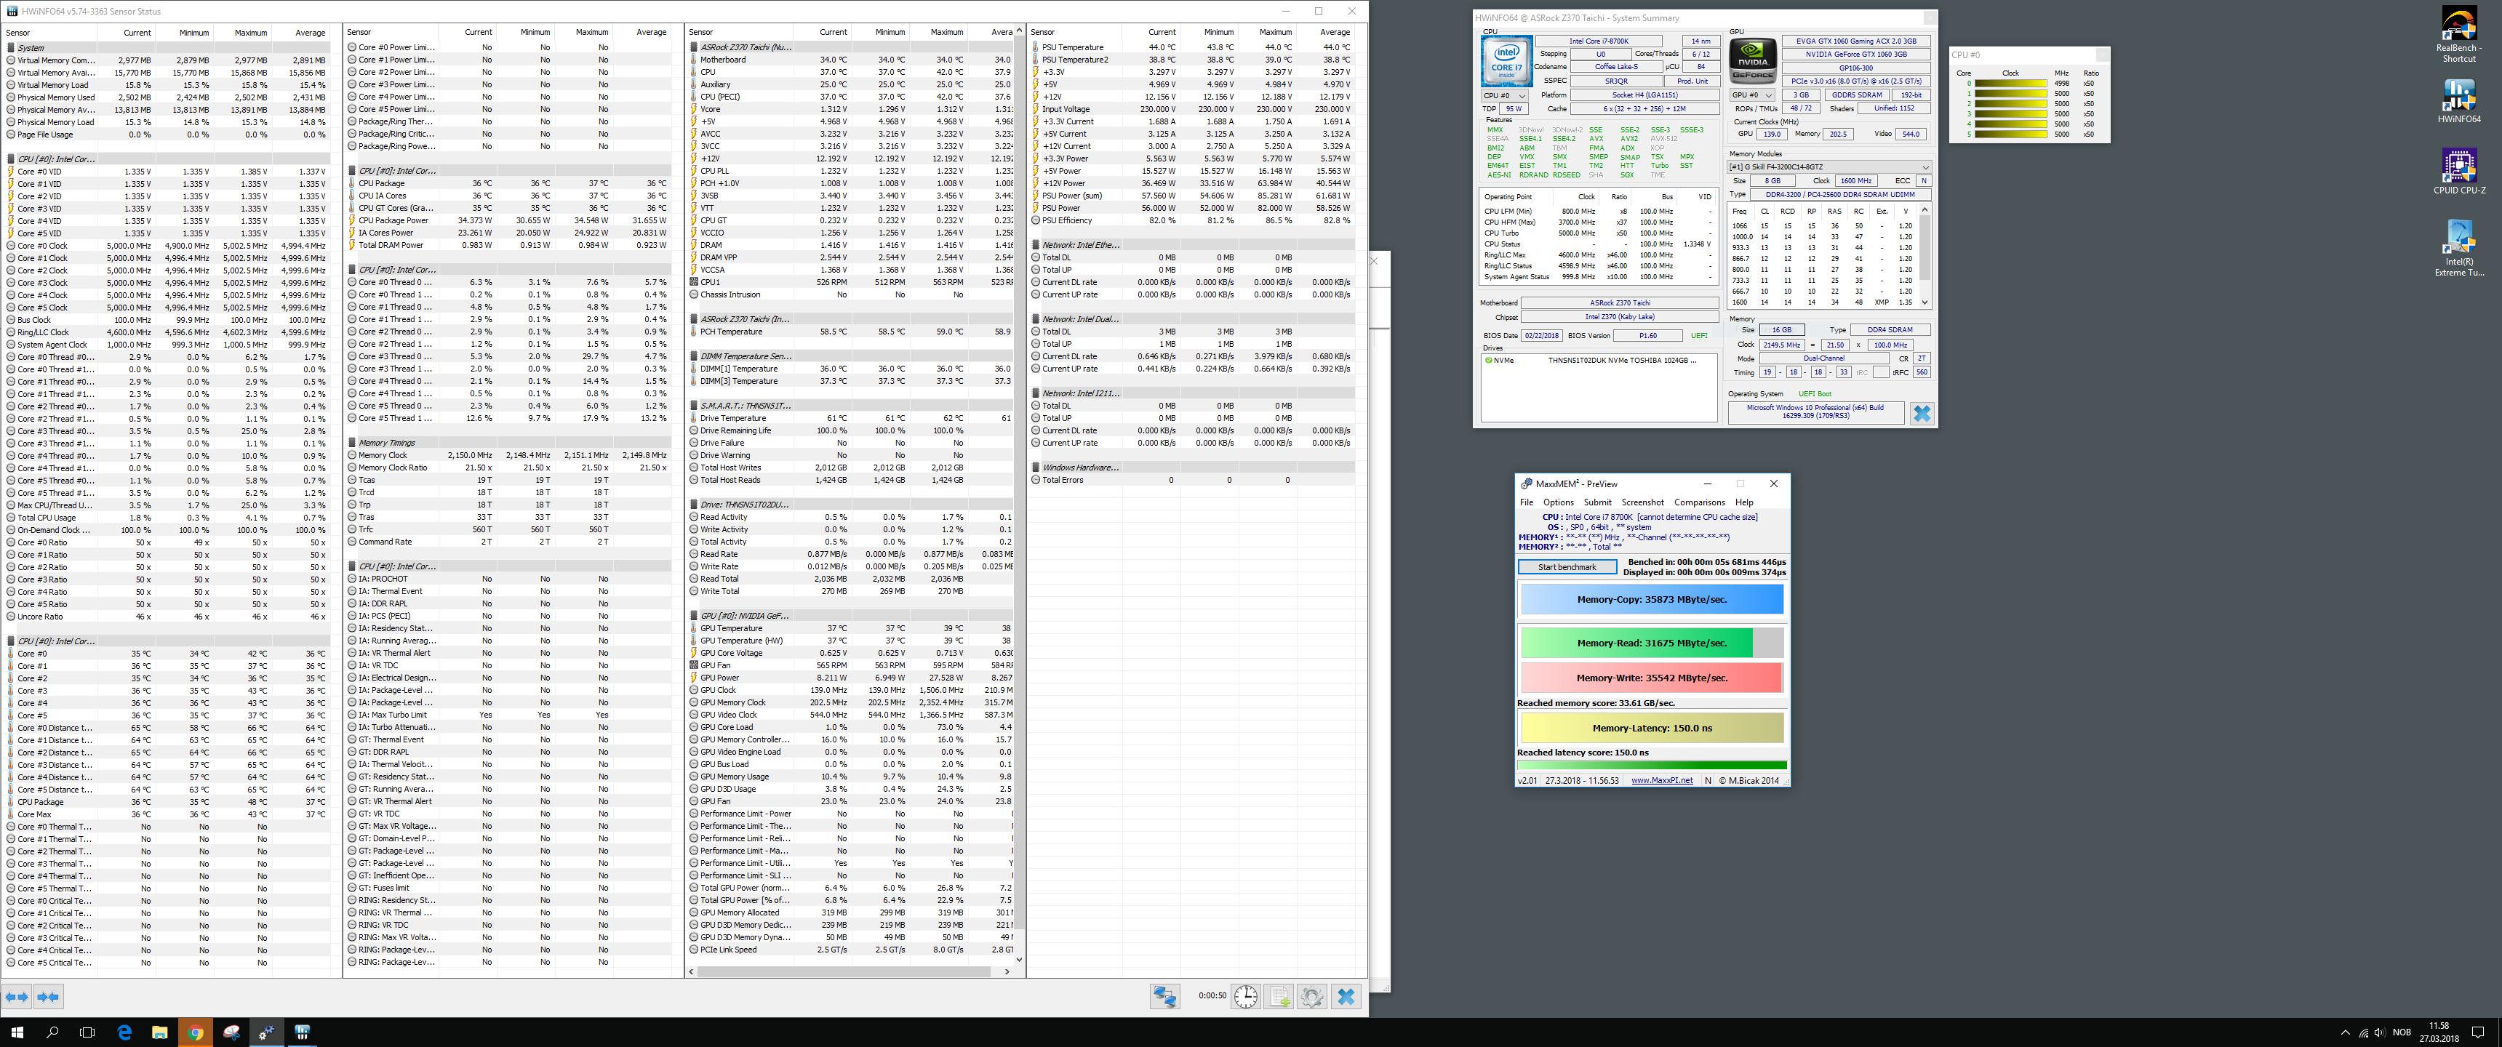Select the Drive Remaining Life row

click(x=852, y=430)
